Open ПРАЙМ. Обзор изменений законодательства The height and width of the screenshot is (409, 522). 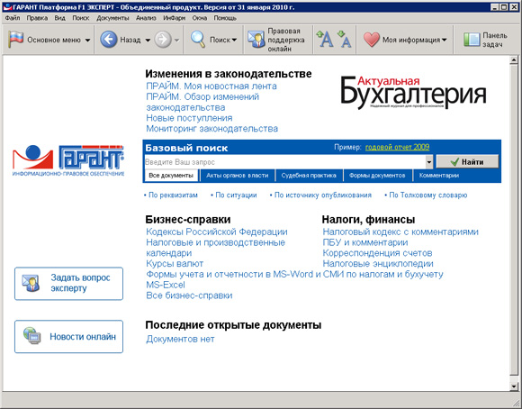[202, 102]
